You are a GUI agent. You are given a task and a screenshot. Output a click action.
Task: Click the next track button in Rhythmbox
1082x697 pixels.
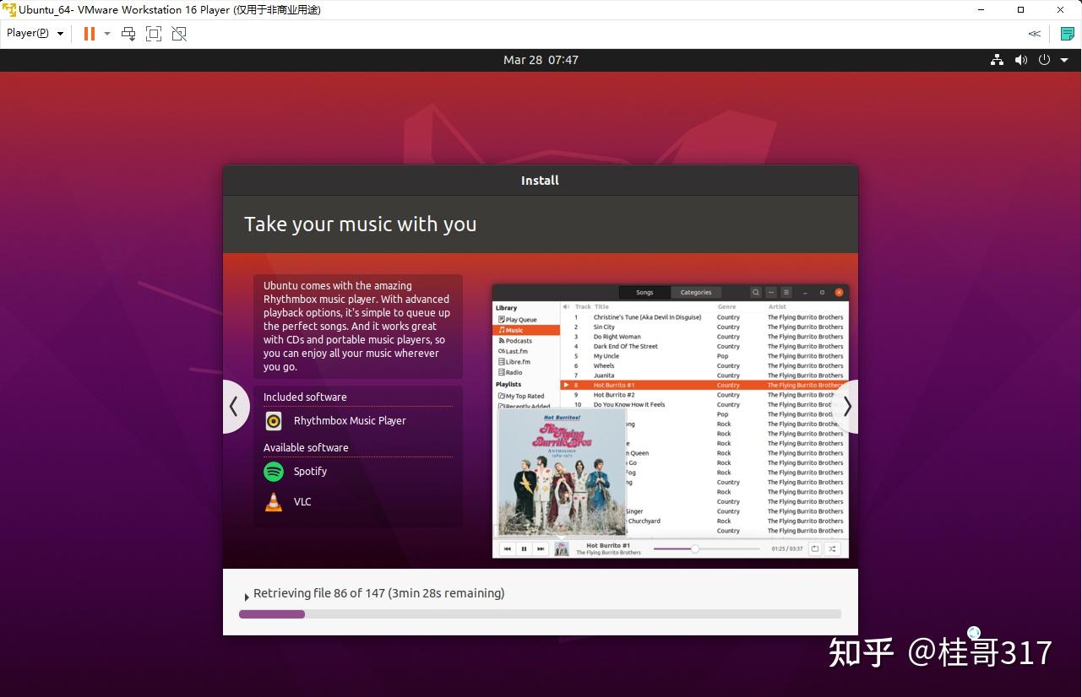541,548
